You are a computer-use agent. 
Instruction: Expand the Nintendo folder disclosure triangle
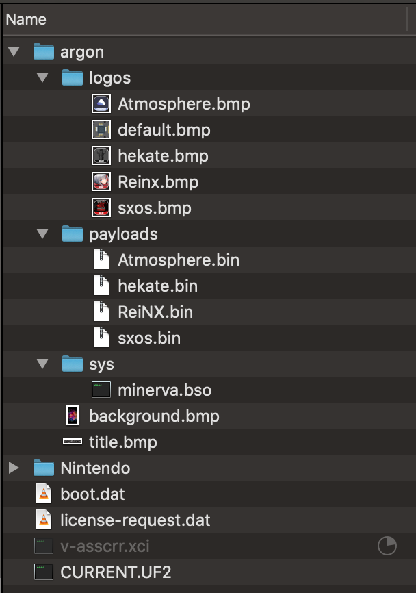pos(14,468)
